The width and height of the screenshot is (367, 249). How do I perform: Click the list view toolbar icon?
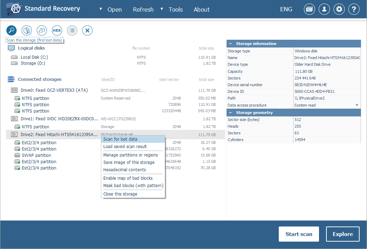pos(72,31)
